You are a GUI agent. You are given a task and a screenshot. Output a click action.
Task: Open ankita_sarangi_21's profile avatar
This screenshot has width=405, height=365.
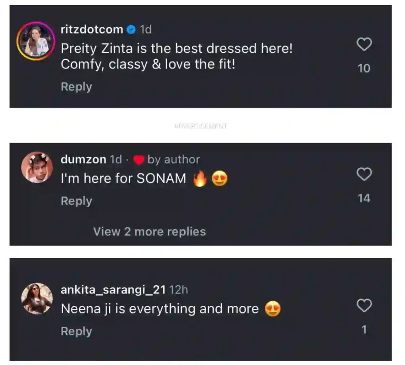coord(37,299)
